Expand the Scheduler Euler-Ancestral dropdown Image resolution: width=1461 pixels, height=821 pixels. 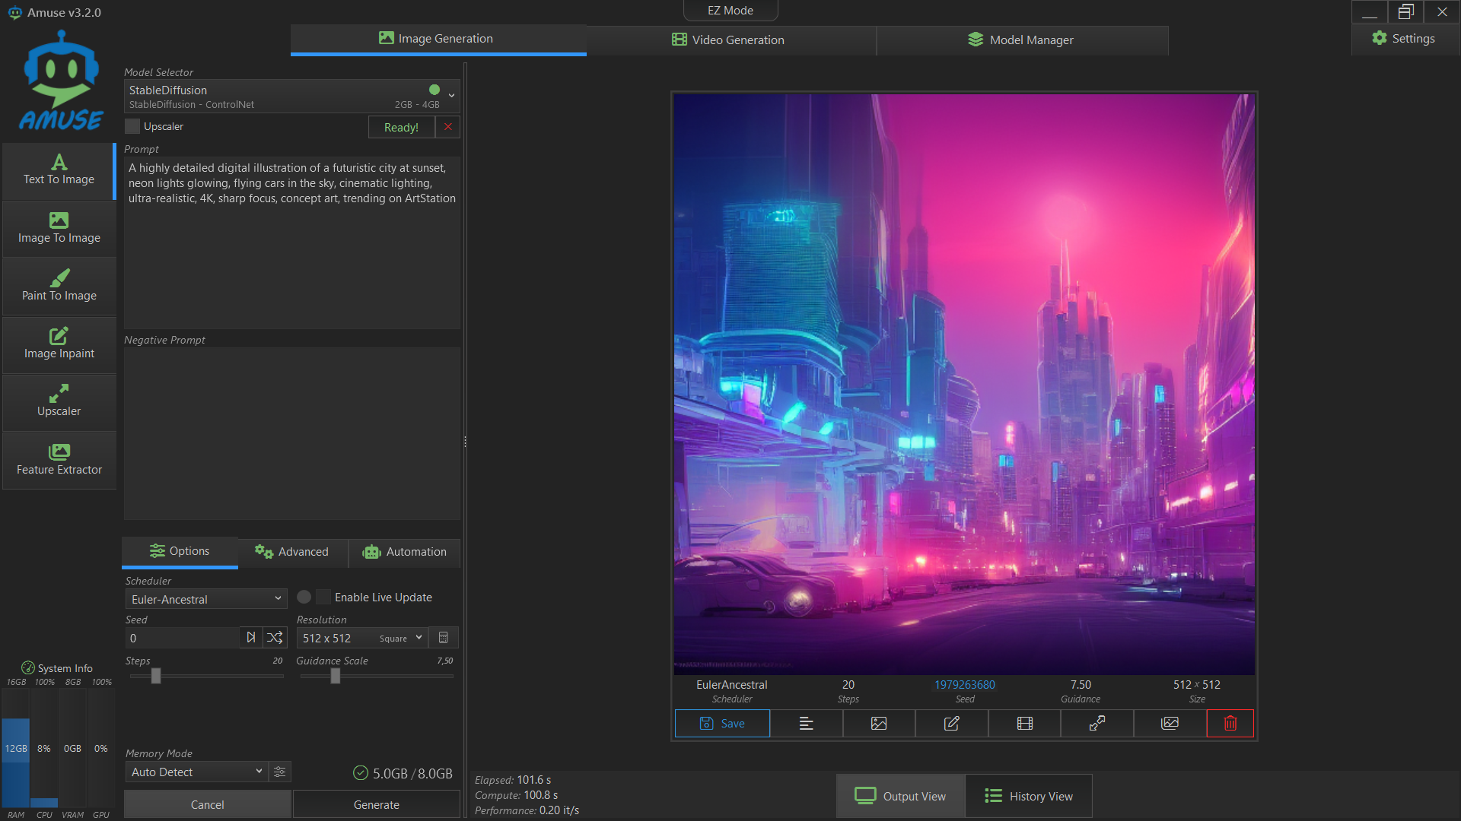pos(205,599)
